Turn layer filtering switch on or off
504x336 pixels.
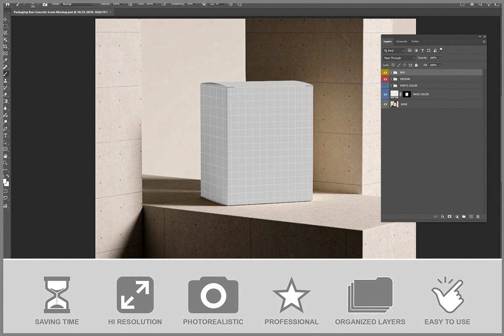pos(441,50)
